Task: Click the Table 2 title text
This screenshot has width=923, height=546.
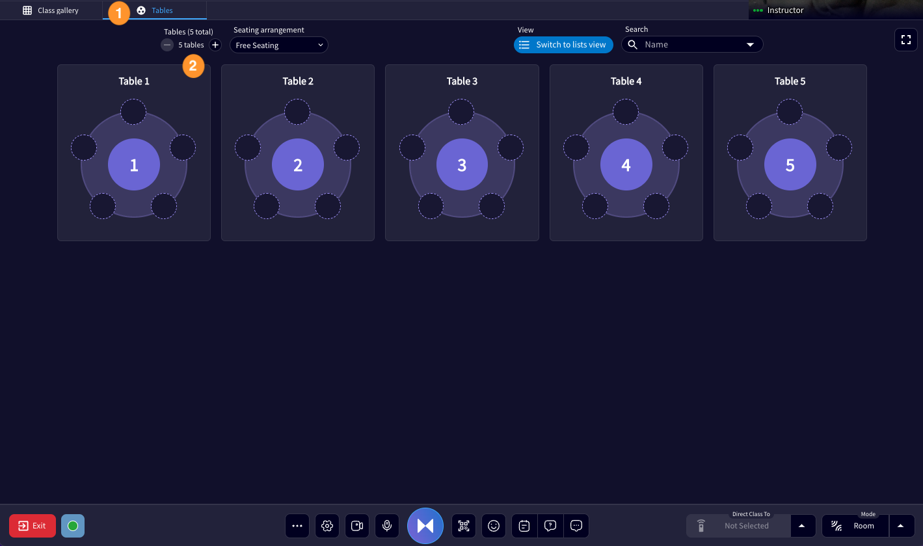Action: pos(298,81)
